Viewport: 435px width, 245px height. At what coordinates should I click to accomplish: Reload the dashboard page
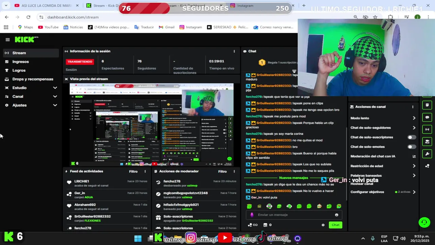pos(28,17)
